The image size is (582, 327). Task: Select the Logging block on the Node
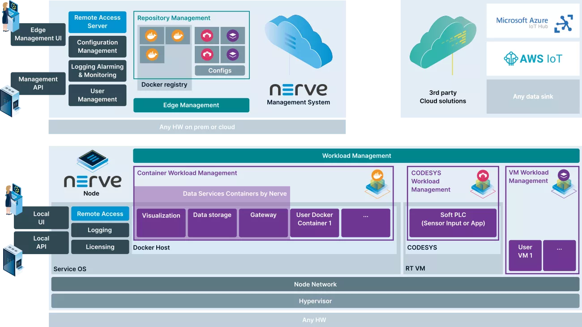100,230
